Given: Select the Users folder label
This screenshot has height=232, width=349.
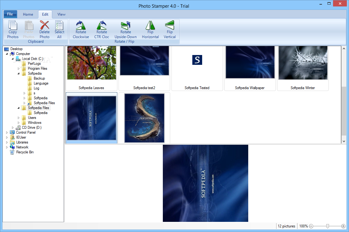Looking at the screenshot, I should (32, 118).
